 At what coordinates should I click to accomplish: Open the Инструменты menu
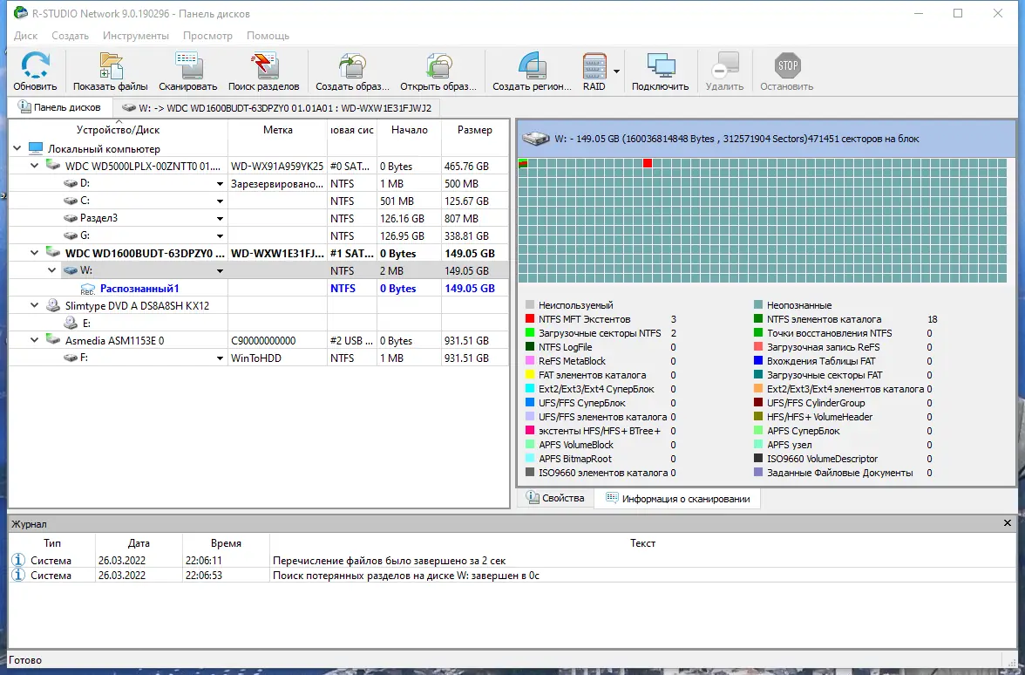point(135,36)
